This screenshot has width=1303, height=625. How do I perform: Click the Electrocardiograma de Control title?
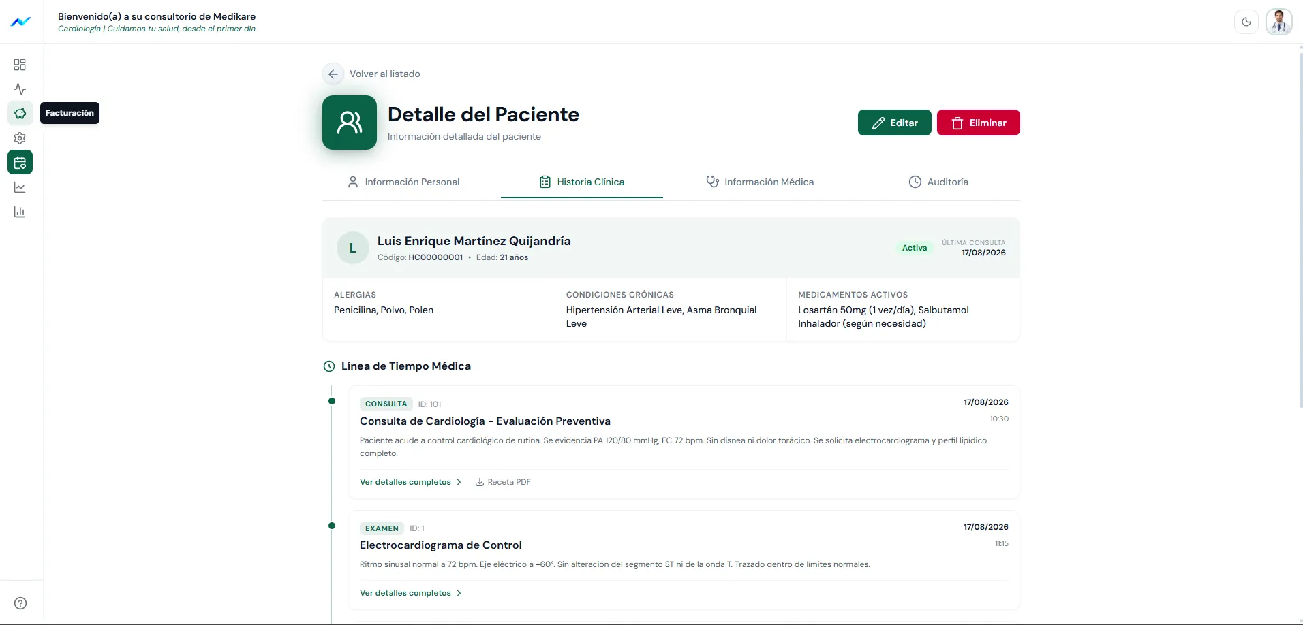pyautogui.click(x=441, y=545)
